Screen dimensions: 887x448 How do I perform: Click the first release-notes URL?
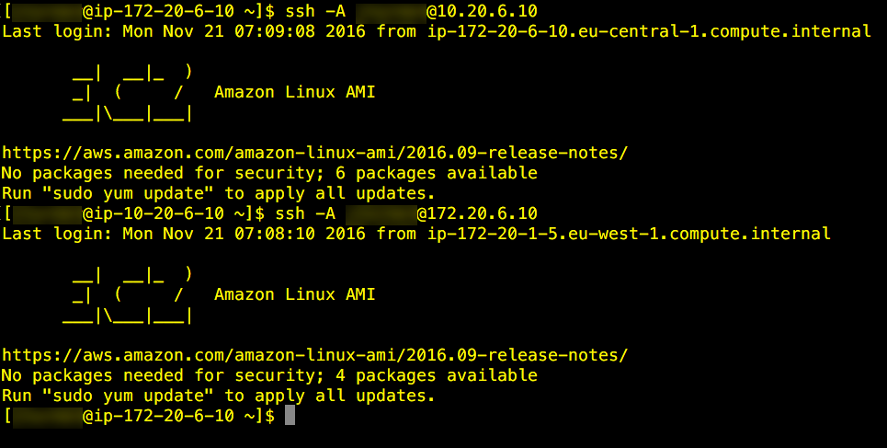pyautogui.click(x=314, y=153)
